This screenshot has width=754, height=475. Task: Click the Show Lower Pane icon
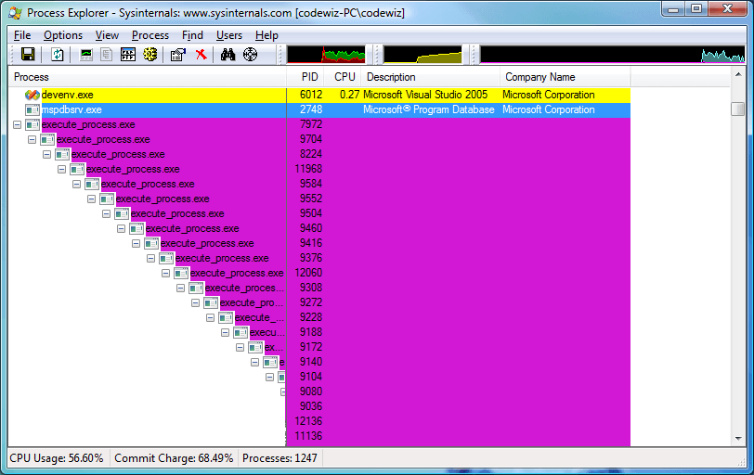[127, 55]
